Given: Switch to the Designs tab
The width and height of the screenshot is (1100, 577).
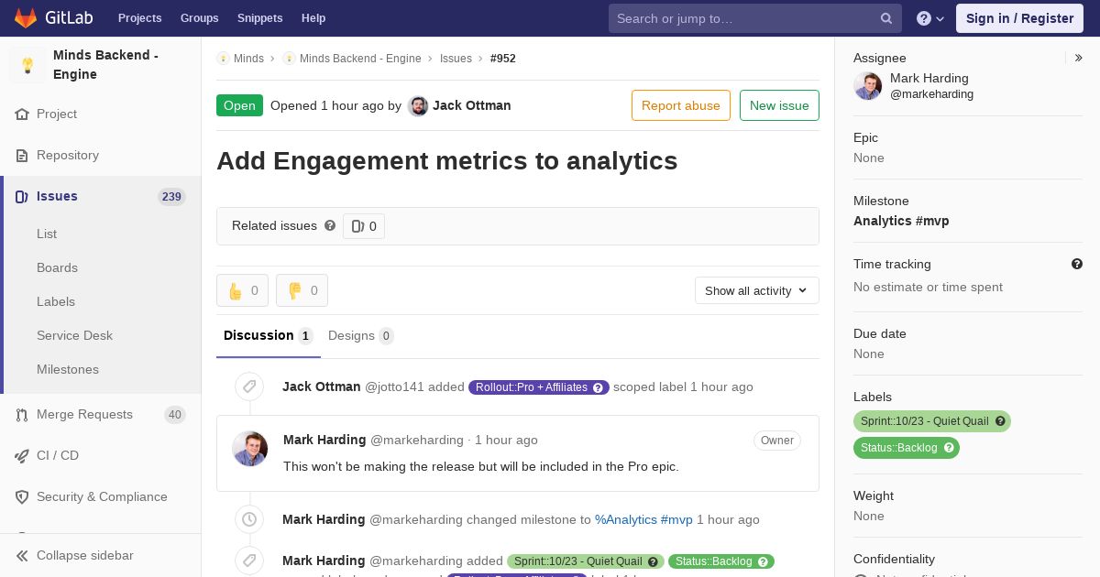Looking at the screenshot, I should point(359,335).
